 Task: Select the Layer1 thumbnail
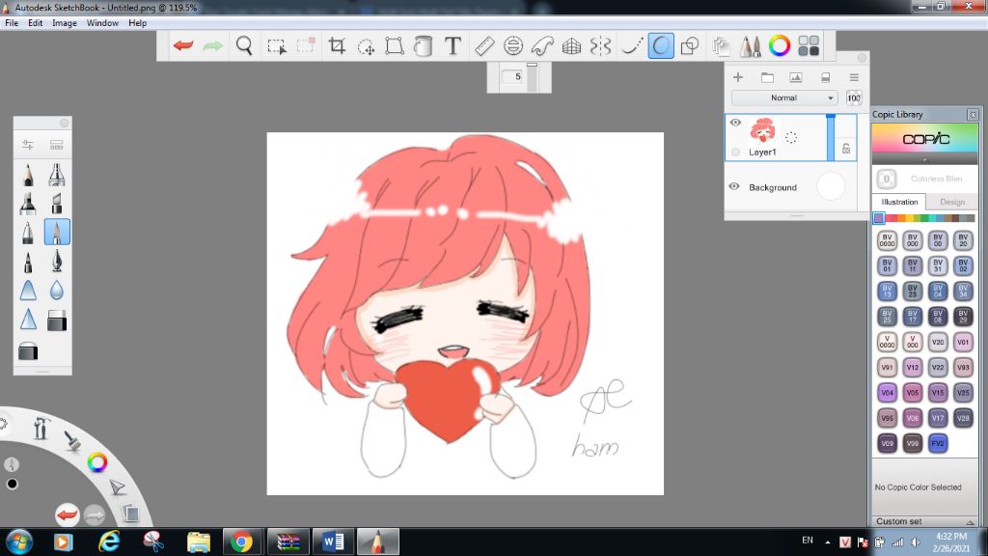pos(762,131)
